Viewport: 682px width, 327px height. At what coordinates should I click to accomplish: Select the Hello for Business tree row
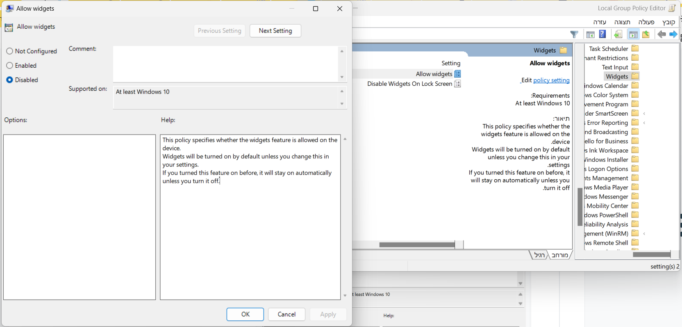click(612, 141)
